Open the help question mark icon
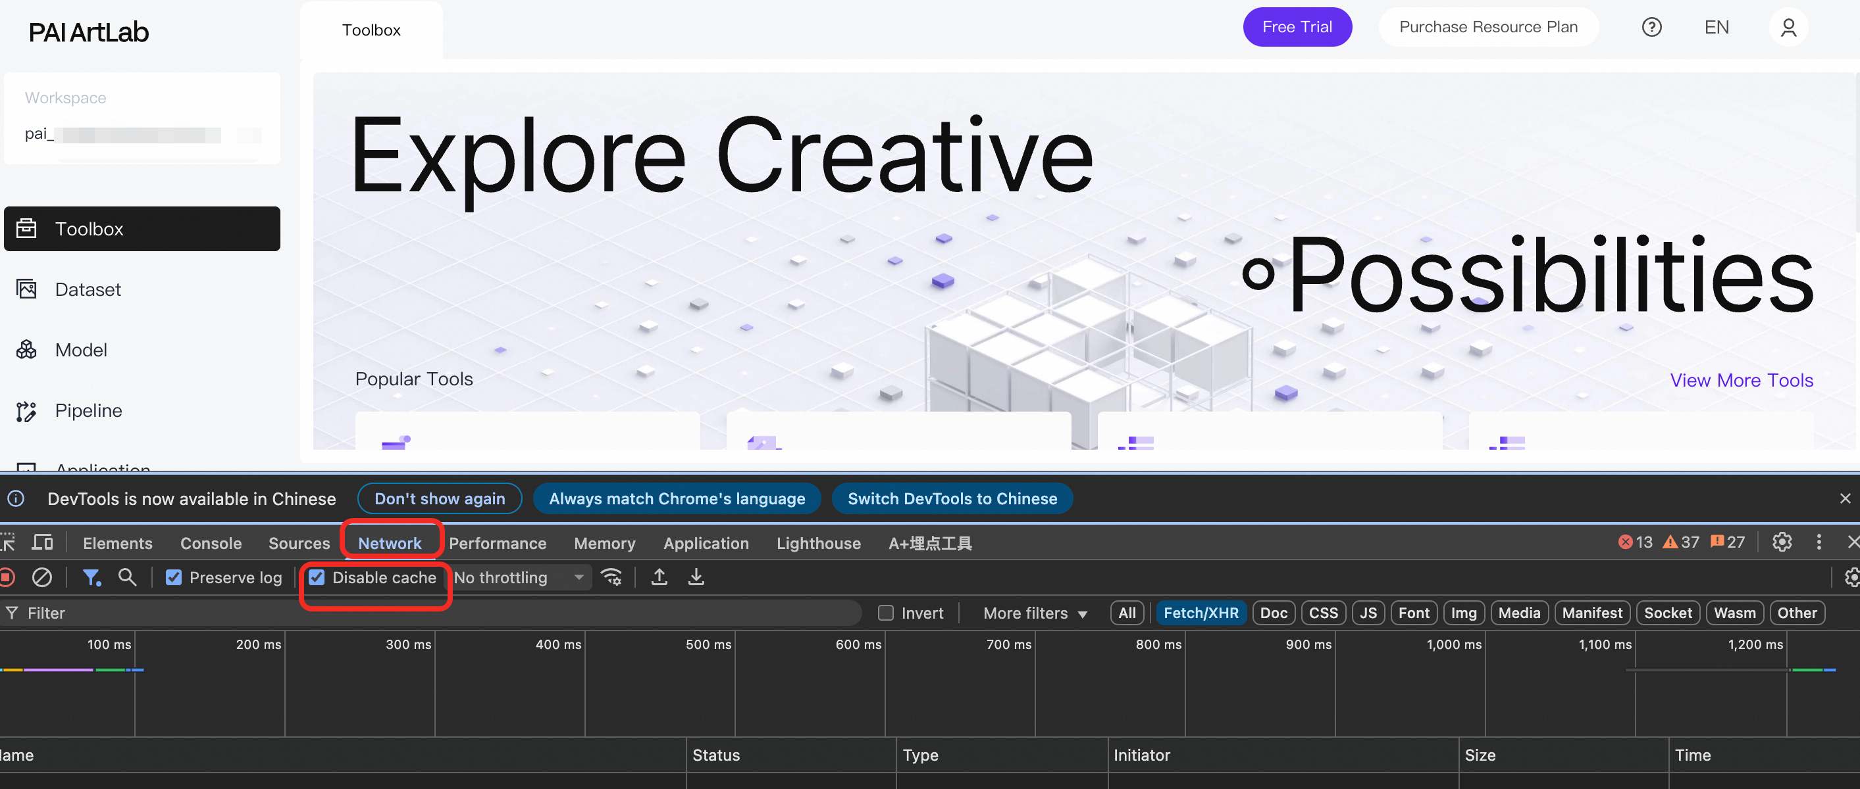 point(1651,28)
